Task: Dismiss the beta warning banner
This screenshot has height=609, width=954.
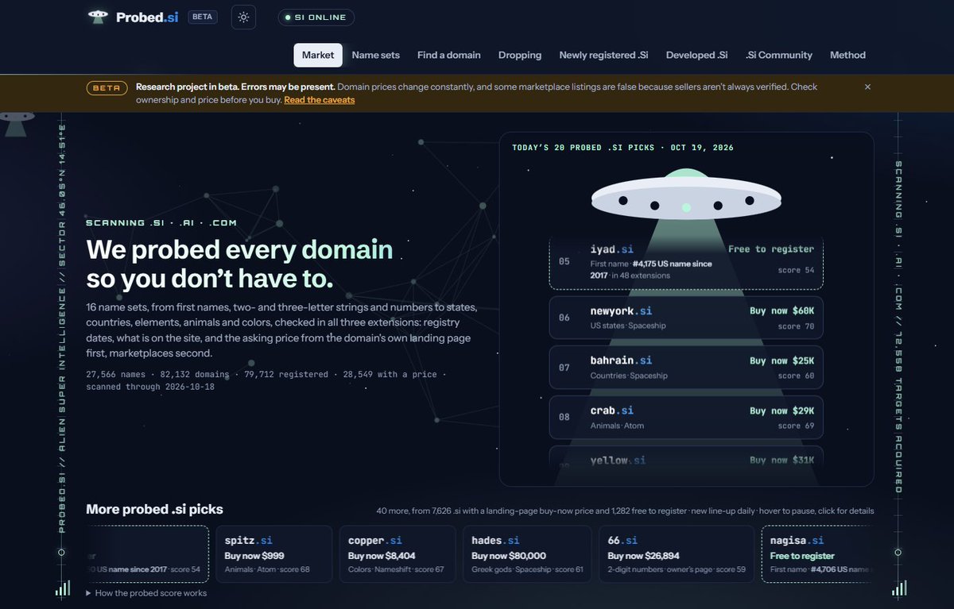Action: coord(867,87)
